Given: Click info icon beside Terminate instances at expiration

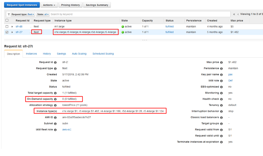Looking at the screenshot, I should click(x=222, y=142).
